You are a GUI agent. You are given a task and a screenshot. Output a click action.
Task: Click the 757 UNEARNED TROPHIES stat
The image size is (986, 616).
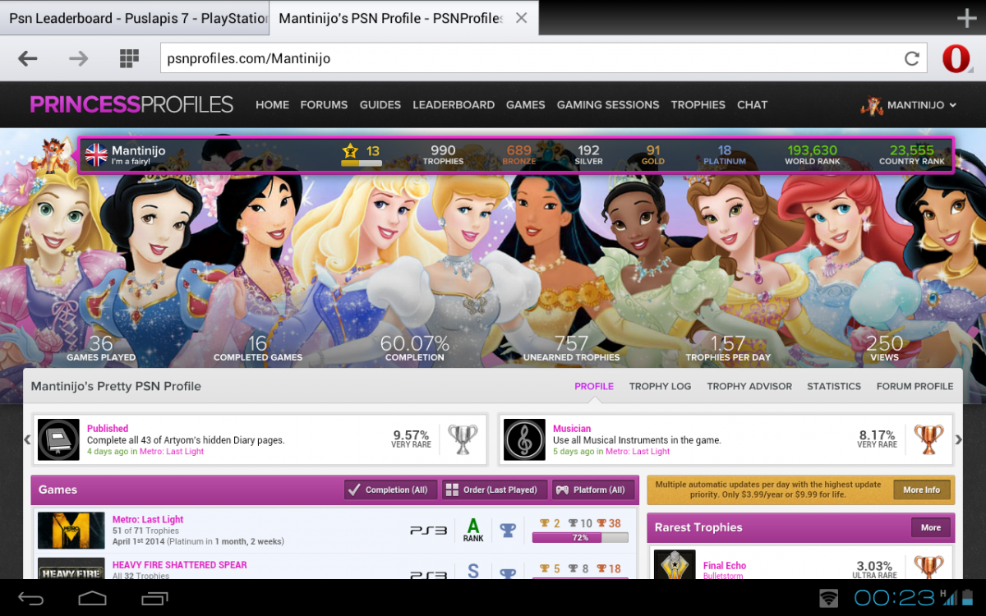[x=572, y=348]
